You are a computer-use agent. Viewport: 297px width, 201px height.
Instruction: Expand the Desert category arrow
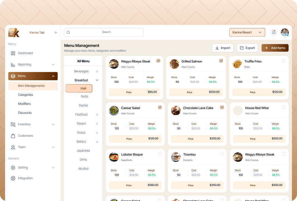[x=97, y=124]
